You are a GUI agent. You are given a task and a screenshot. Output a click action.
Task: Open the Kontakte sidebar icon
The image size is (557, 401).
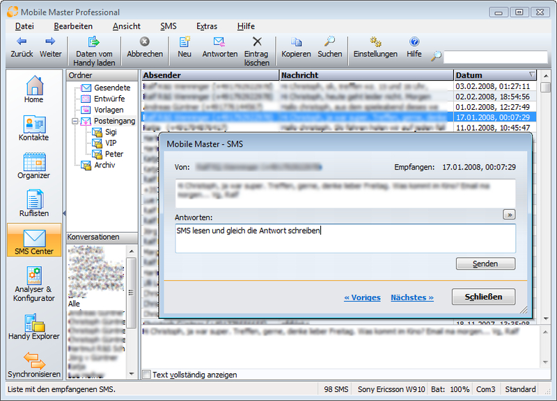point(34,124)
